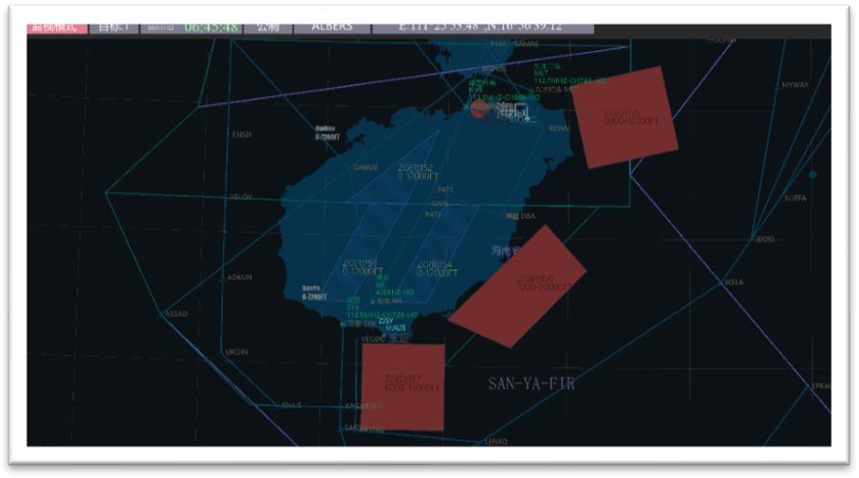Click the MYWAY waypoint
859x478 pixels.
click(794, 85)
